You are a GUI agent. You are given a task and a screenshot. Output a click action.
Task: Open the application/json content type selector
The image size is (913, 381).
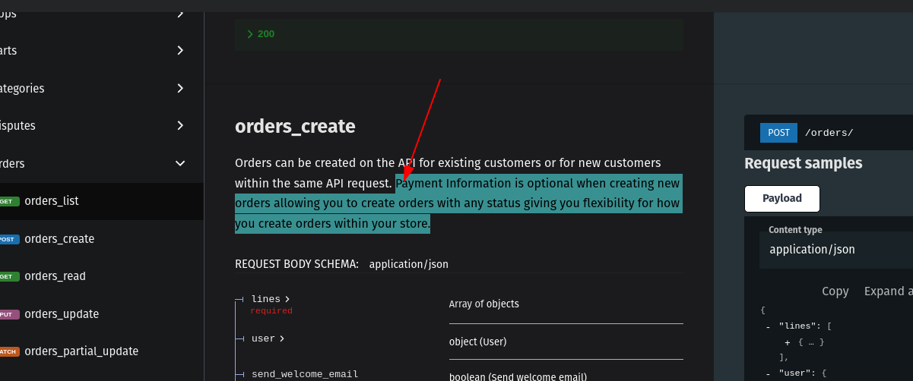coord(836,249)
